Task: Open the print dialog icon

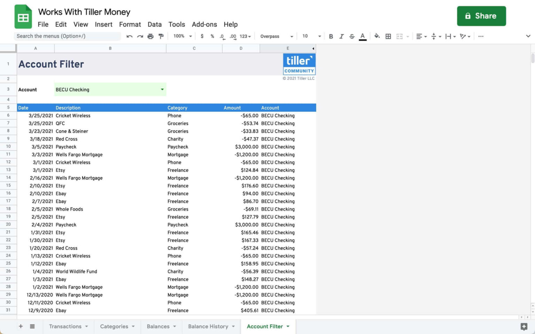Action: (150, 36)
